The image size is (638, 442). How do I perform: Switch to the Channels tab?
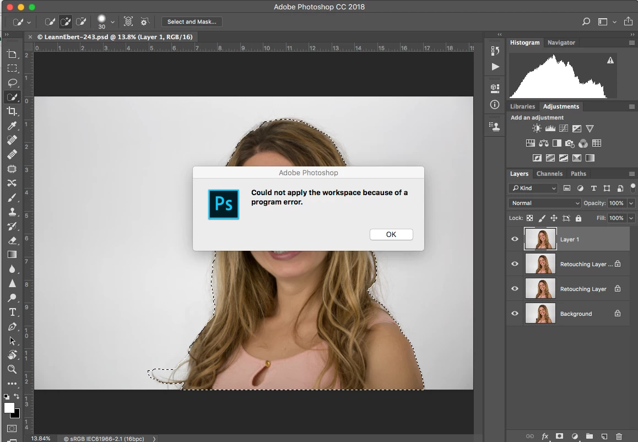pos(549,174)
